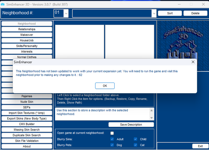Viewport: 209px width, 150px height.
Task: Expand the neighborhood name dropdown
Action: 154,13
